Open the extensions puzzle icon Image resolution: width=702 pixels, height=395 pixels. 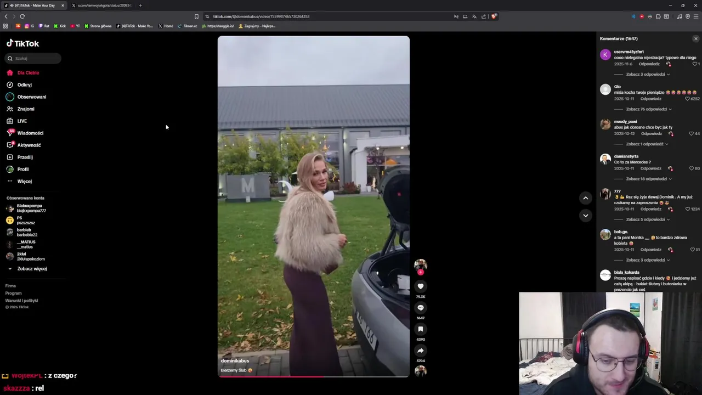pyautogui.click(x=658, y=16)
